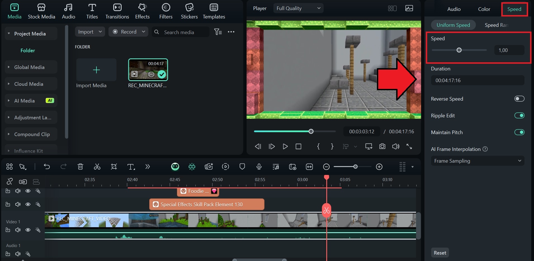Select the Folder item

(x=28, y=50)
